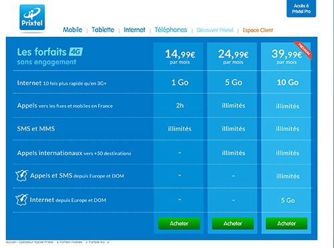Click the 5 Go value in the Internet depuis Europe row

tap(288, 201)
